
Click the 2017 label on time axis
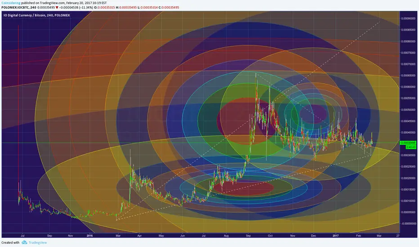point(336,235)
